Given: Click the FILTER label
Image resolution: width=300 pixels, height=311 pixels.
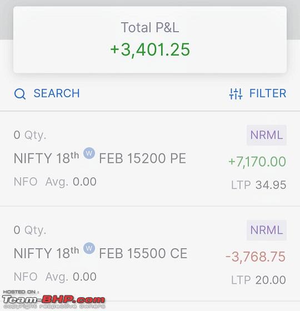Looking at the screenshot, I should coord(268,93).
